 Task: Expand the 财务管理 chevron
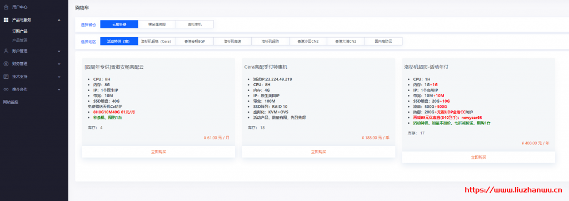click(x=59, y=64)
